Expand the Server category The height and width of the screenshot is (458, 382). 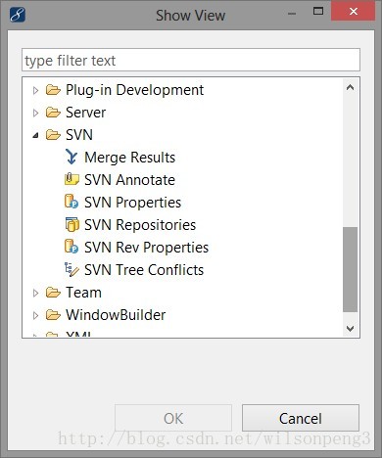pyautogui.click(x=35, y=113)
